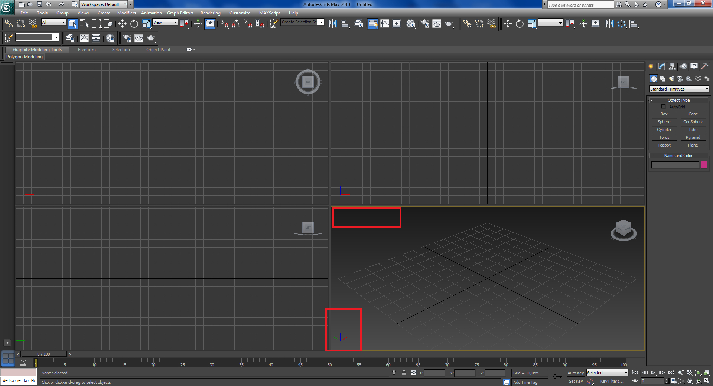Toggle 3D Snaps on
713x386 pixels.
click(224, 24)
